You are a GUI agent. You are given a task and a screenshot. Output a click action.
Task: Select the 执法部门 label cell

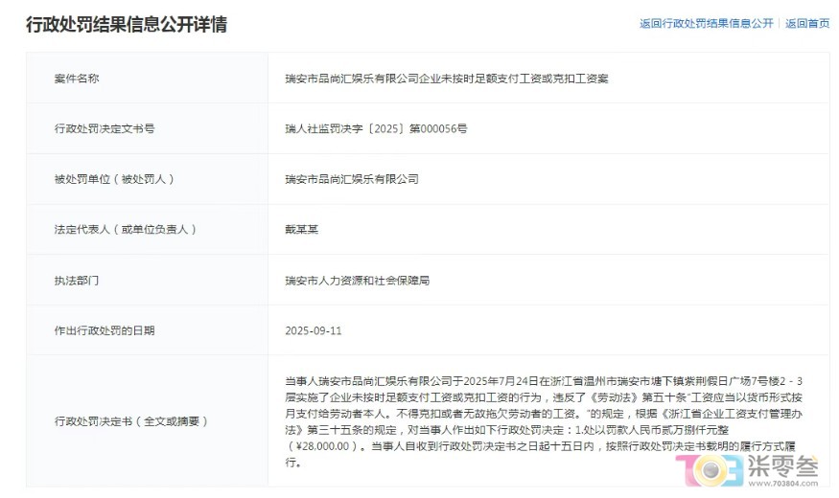point(77,281)
